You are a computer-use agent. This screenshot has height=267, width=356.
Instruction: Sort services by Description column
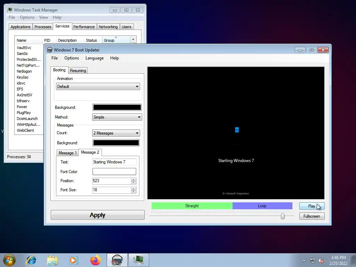point(70,40)
